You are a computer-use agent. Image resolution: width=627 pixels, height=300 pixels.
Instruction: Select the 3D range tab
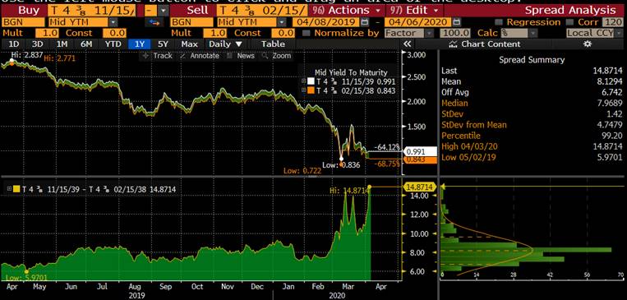point(37,44)
